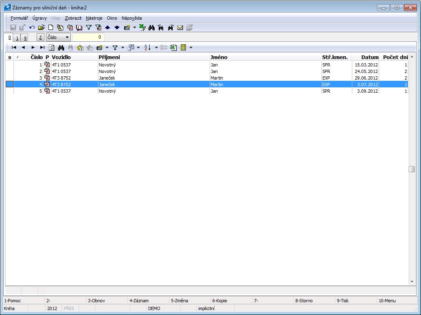This screenshot has width=421, height=315.
Task: Click the vertical scrollbar thumb in grid
Action: (x=412, y=169)
